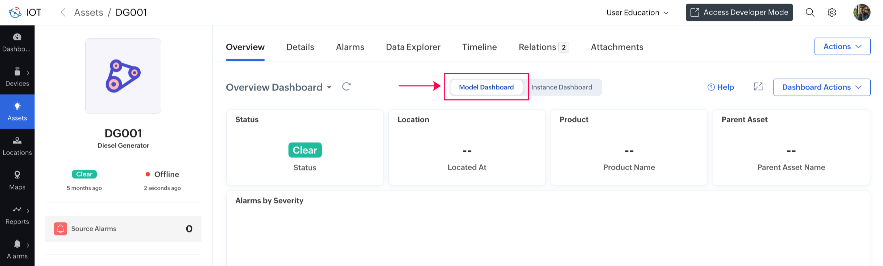The height and width of the screenshot is (266, 883).
Task: Click the refresh dashboard icon
Action: [346, 87]
